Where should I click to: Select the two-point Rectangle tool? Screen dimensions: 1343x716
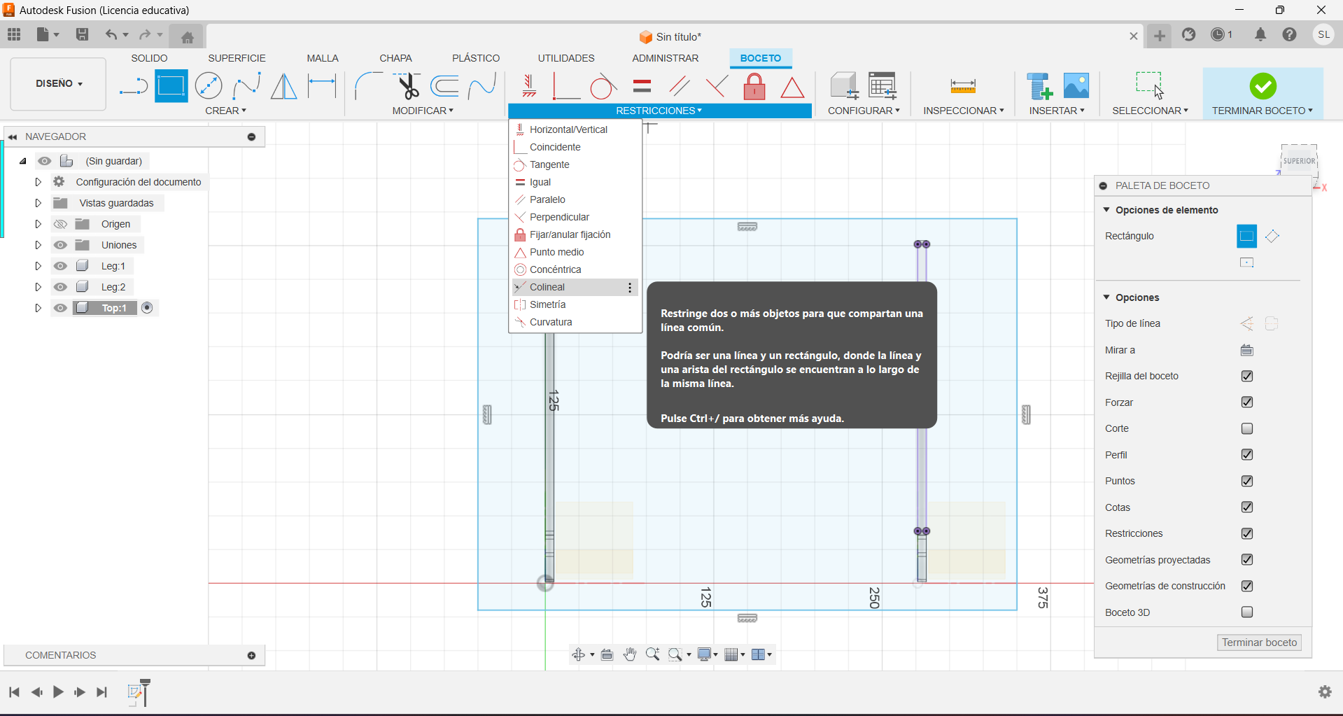[x=171, y=87]
